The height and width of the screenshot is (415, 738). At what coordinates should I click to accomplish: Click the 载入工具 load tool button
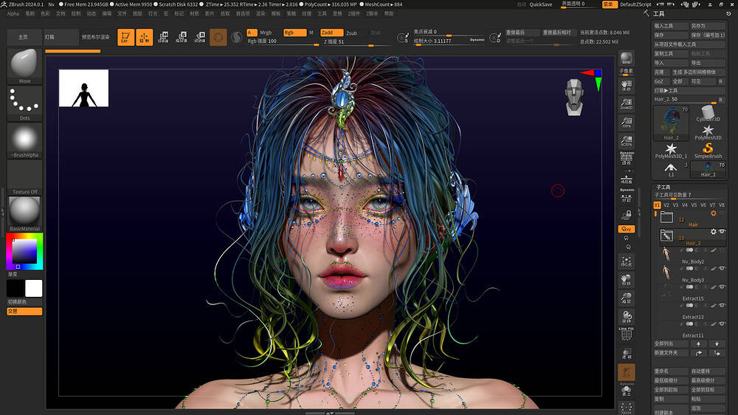tap(670, 26)
